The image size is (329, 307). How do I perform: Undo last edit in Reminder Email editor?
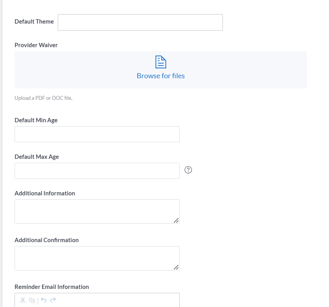(44, 300)
